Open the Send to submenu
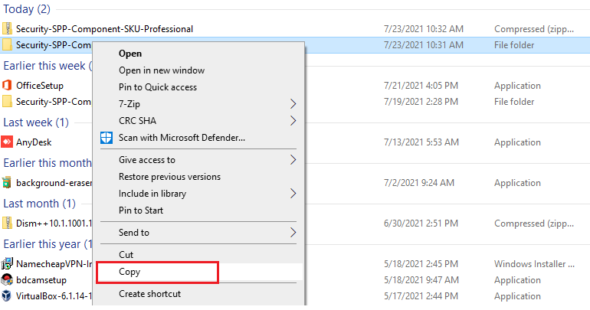Screen dimensions: 590x310 pos(198,233)
